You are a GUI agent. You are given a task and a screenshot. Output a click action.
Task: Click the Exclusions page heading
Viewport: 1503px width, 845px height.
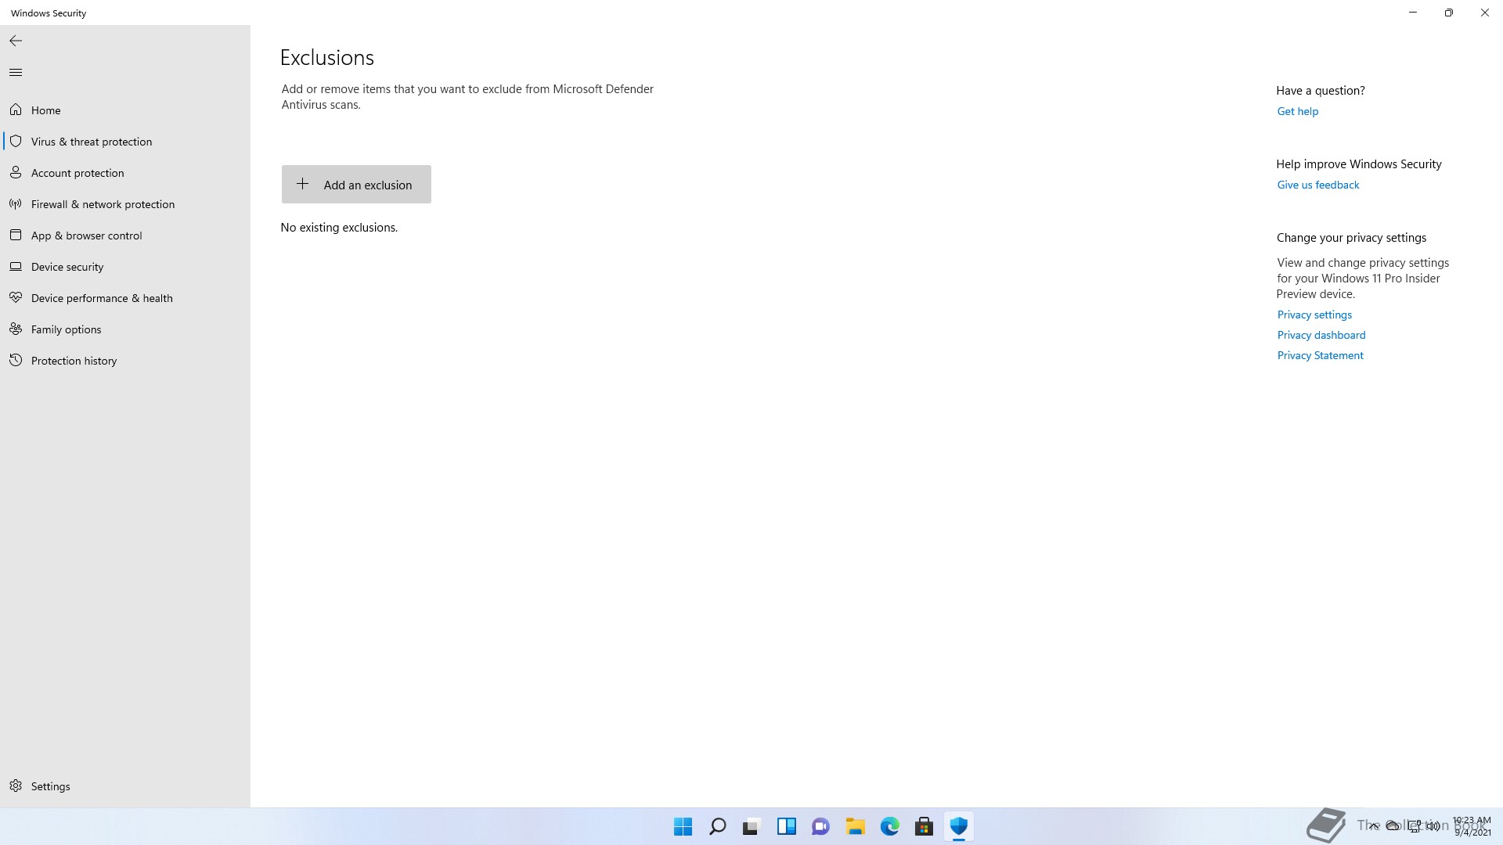click(327, 58)
